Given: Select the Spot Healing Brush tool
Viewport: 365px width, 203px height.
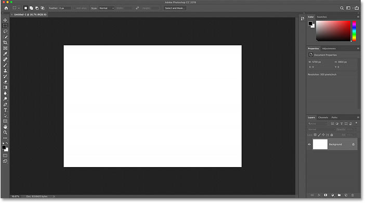Looking at the screenshot, I should 5,59.
